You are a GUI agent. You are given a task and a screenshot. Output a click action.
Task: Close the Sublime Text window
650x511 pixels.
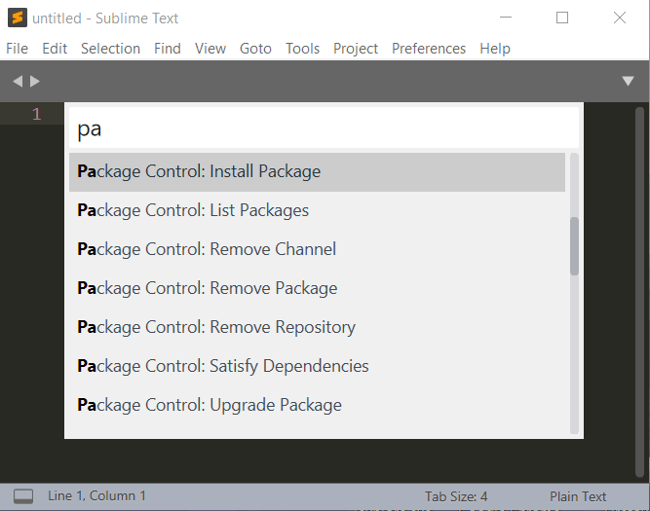tap(620, 18)
